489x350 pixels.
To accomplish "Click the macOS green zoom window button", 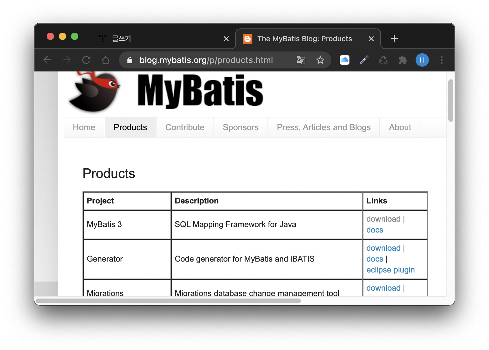I will [75, 36].
